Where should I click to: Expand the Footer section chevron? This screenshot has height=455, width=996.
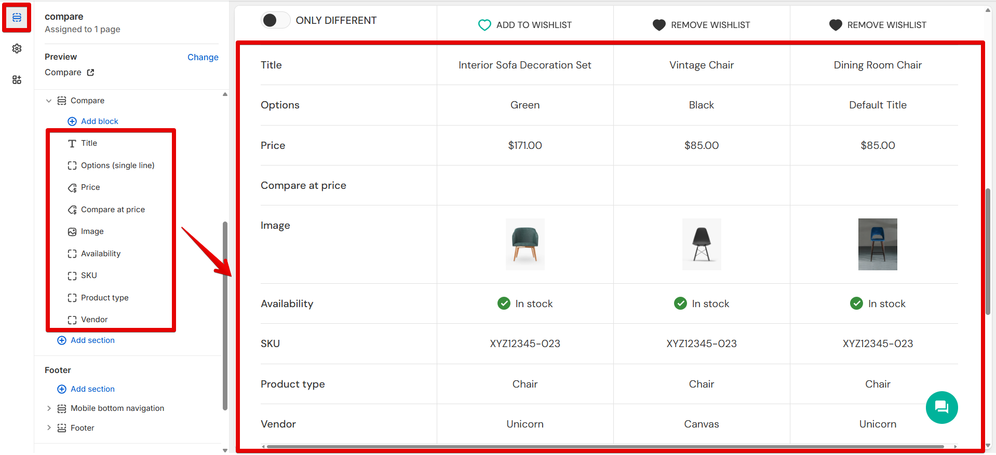pos(49,428)
